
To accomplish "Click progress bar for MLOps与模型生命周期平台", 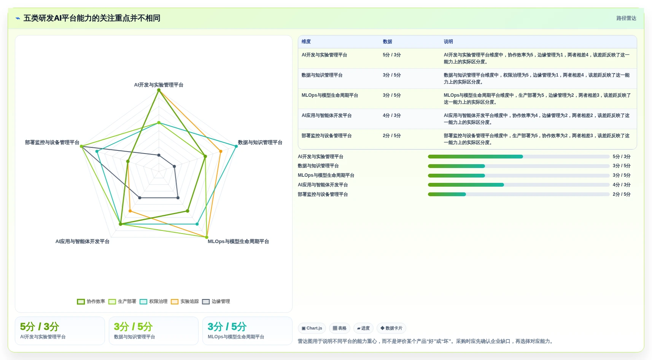I will (x=518, y=176).
